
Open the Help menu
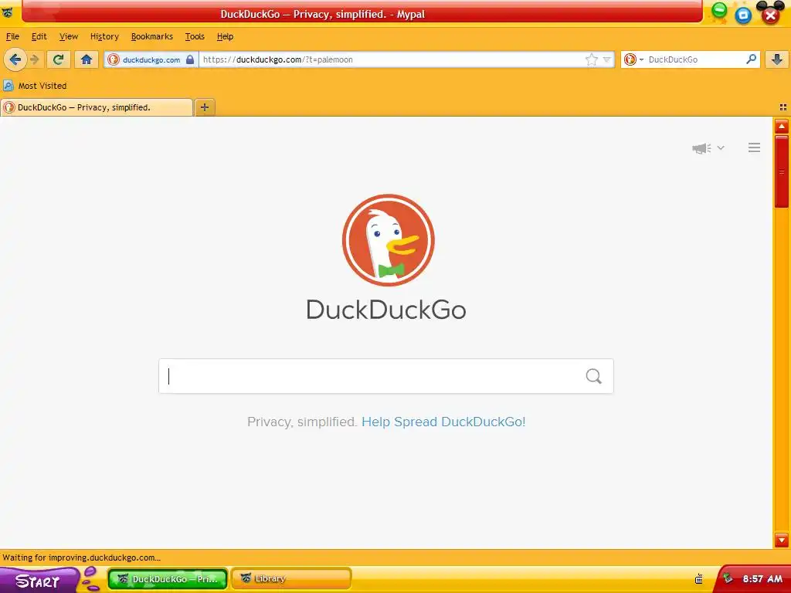[x=225, y=36]
